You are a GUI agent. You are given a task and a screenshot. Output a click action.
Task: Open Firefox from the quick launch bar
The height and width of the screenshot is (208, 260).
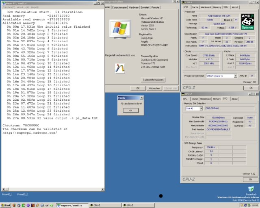click(x=14, y=205)
